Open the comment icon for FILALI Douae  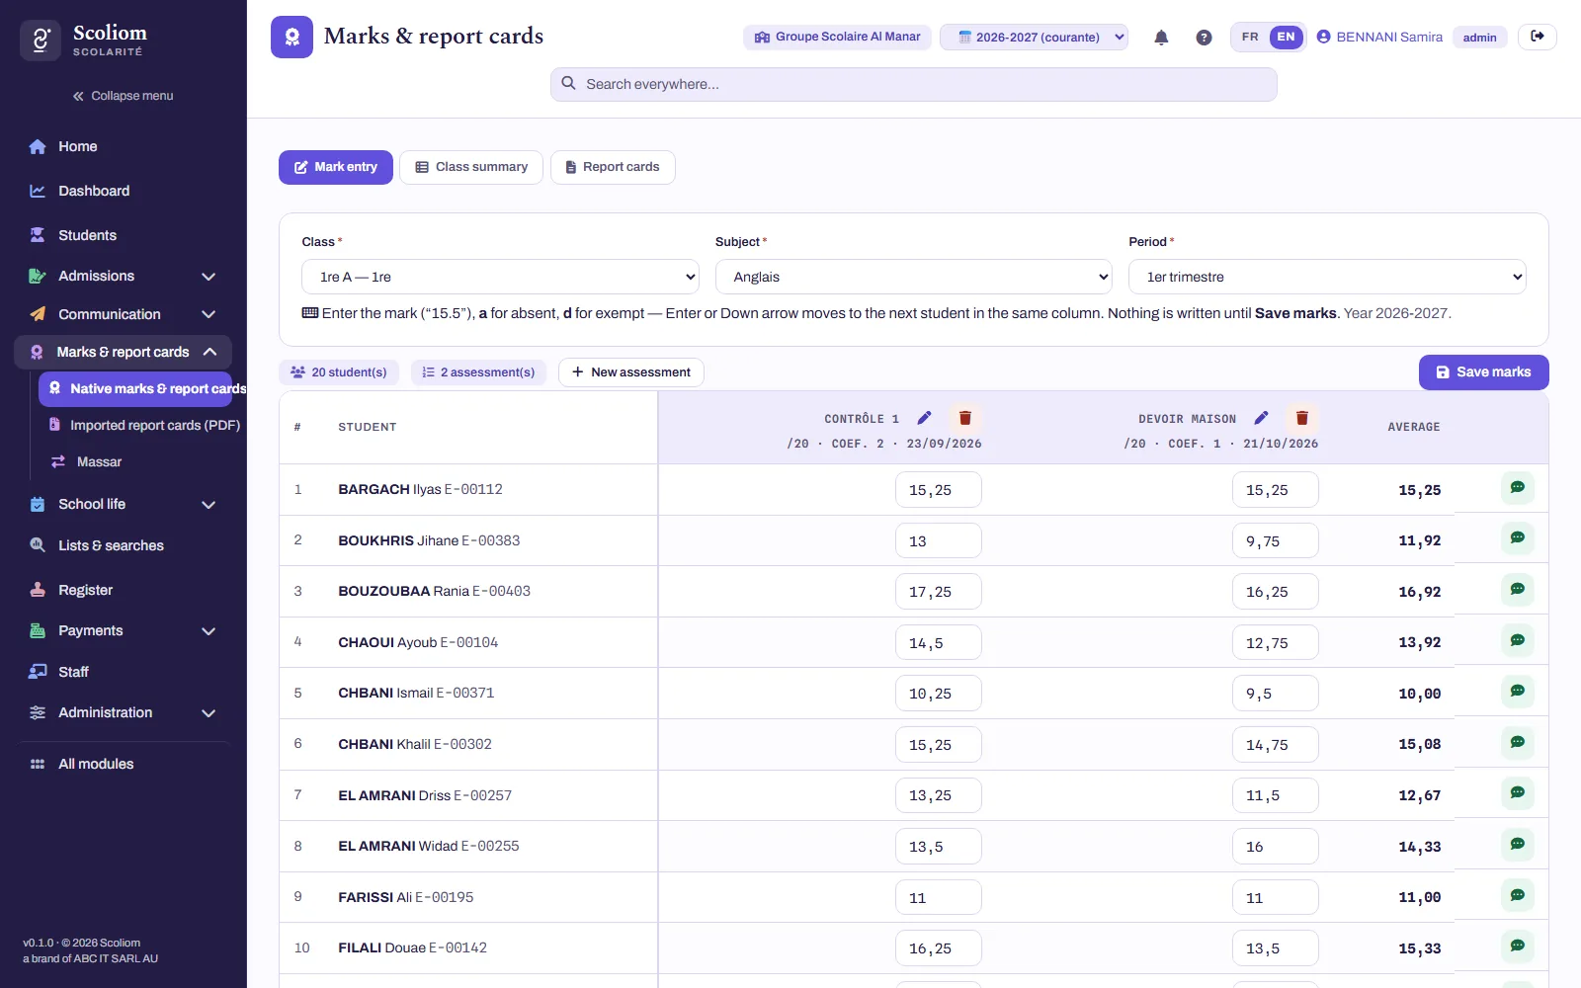(1518, 947)
